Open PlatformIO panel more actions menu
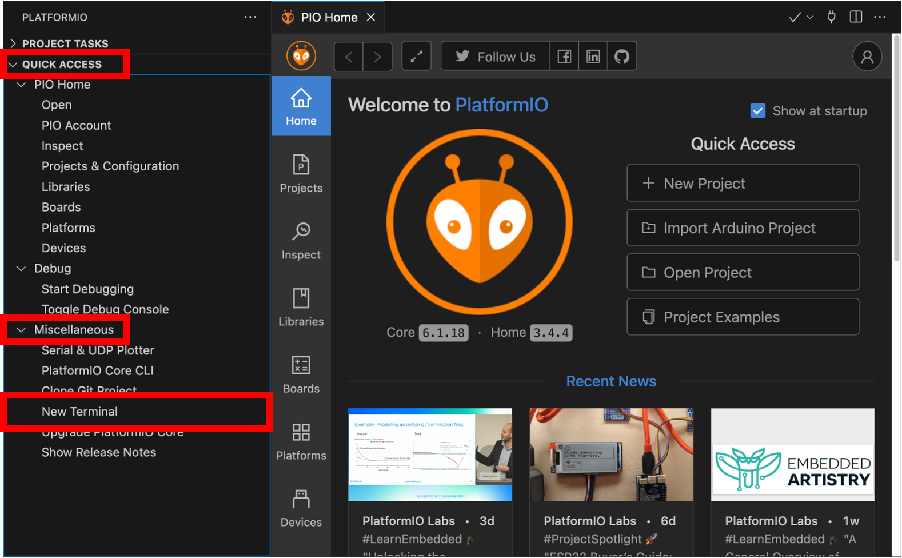902x558 pixels. pos(250,17)
